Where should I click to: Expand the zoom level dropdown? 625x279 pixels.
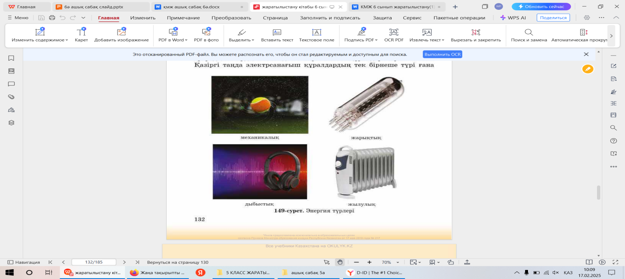(398, 262)
